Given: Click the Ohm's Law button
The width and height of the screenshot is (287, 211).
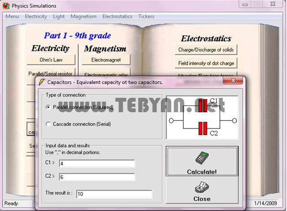Looking at the screenshot, I should pos(51,60).
